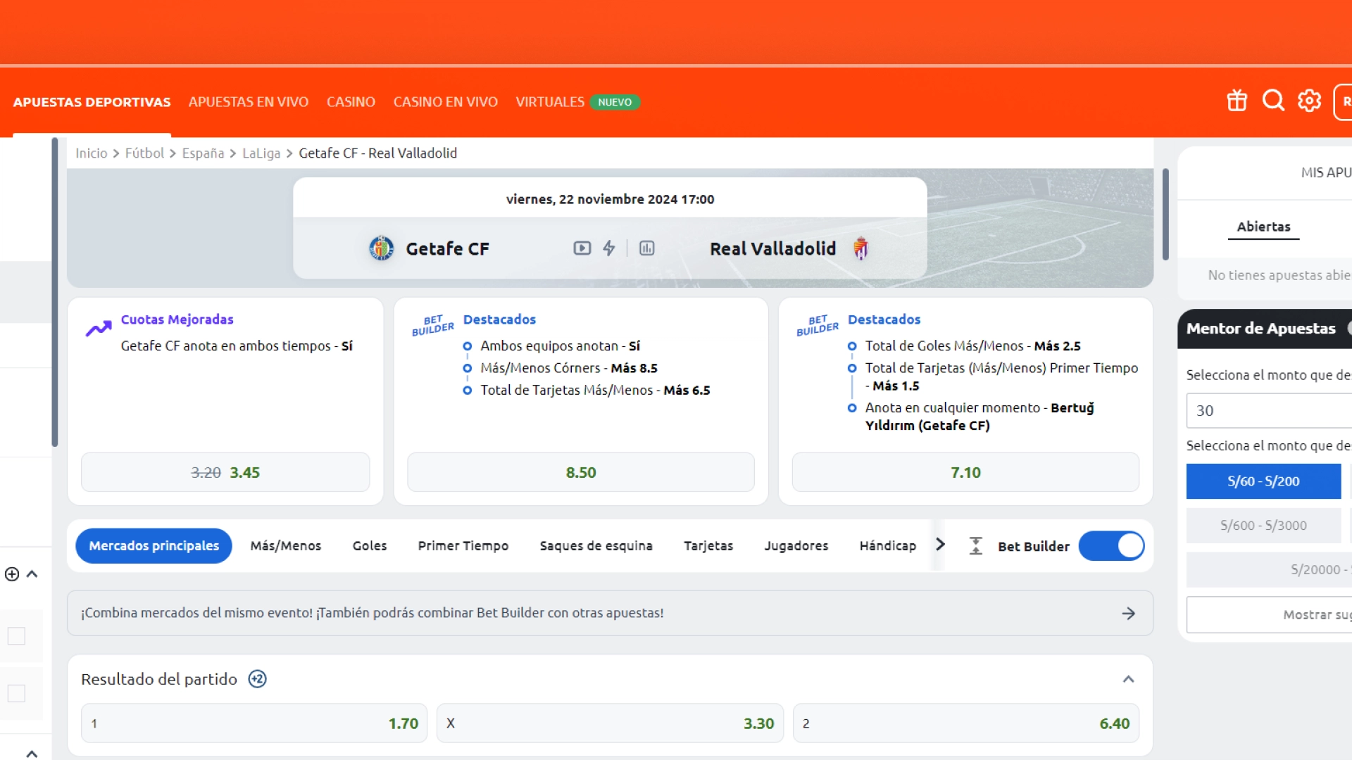Select the Saques de esquina tab

pyautogui.click(x=596, y=546)
